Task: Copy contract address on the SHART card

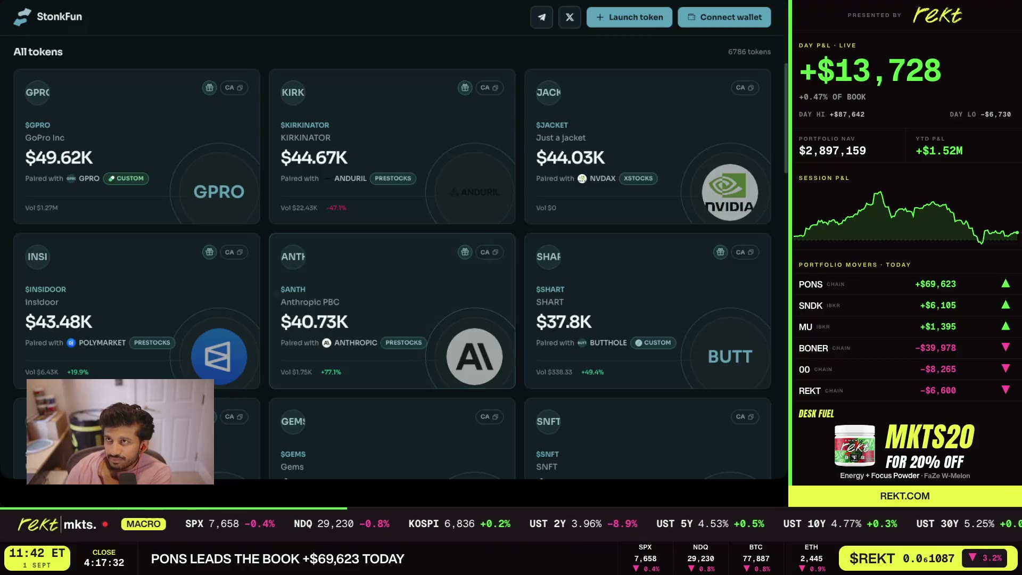Action: pyautogui.click(x=745, y=252)
